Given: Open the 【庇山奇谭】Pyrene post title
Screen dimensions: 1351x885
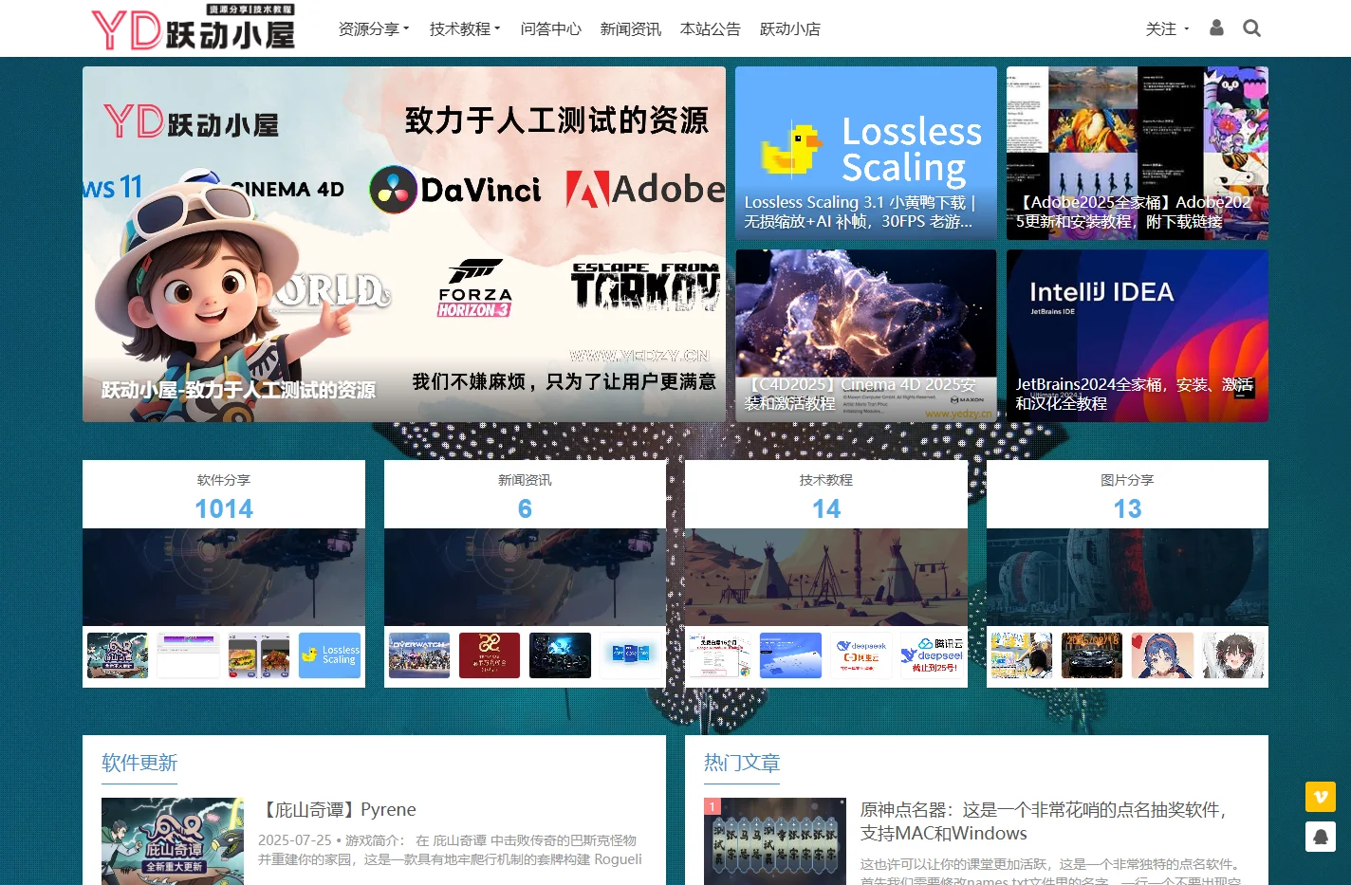Looking at the screenshot, I should pyautogui.click(x=337, y=809).
